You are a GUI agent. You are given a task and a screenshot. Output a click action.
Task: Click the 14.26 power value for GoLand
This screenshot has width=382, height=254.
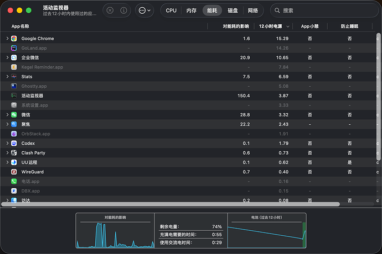[282, 48]
